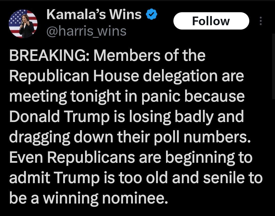Click the Kamala's Wins profile picture
This screenshot has height=216, width=275.
click(x=23, y=24)
